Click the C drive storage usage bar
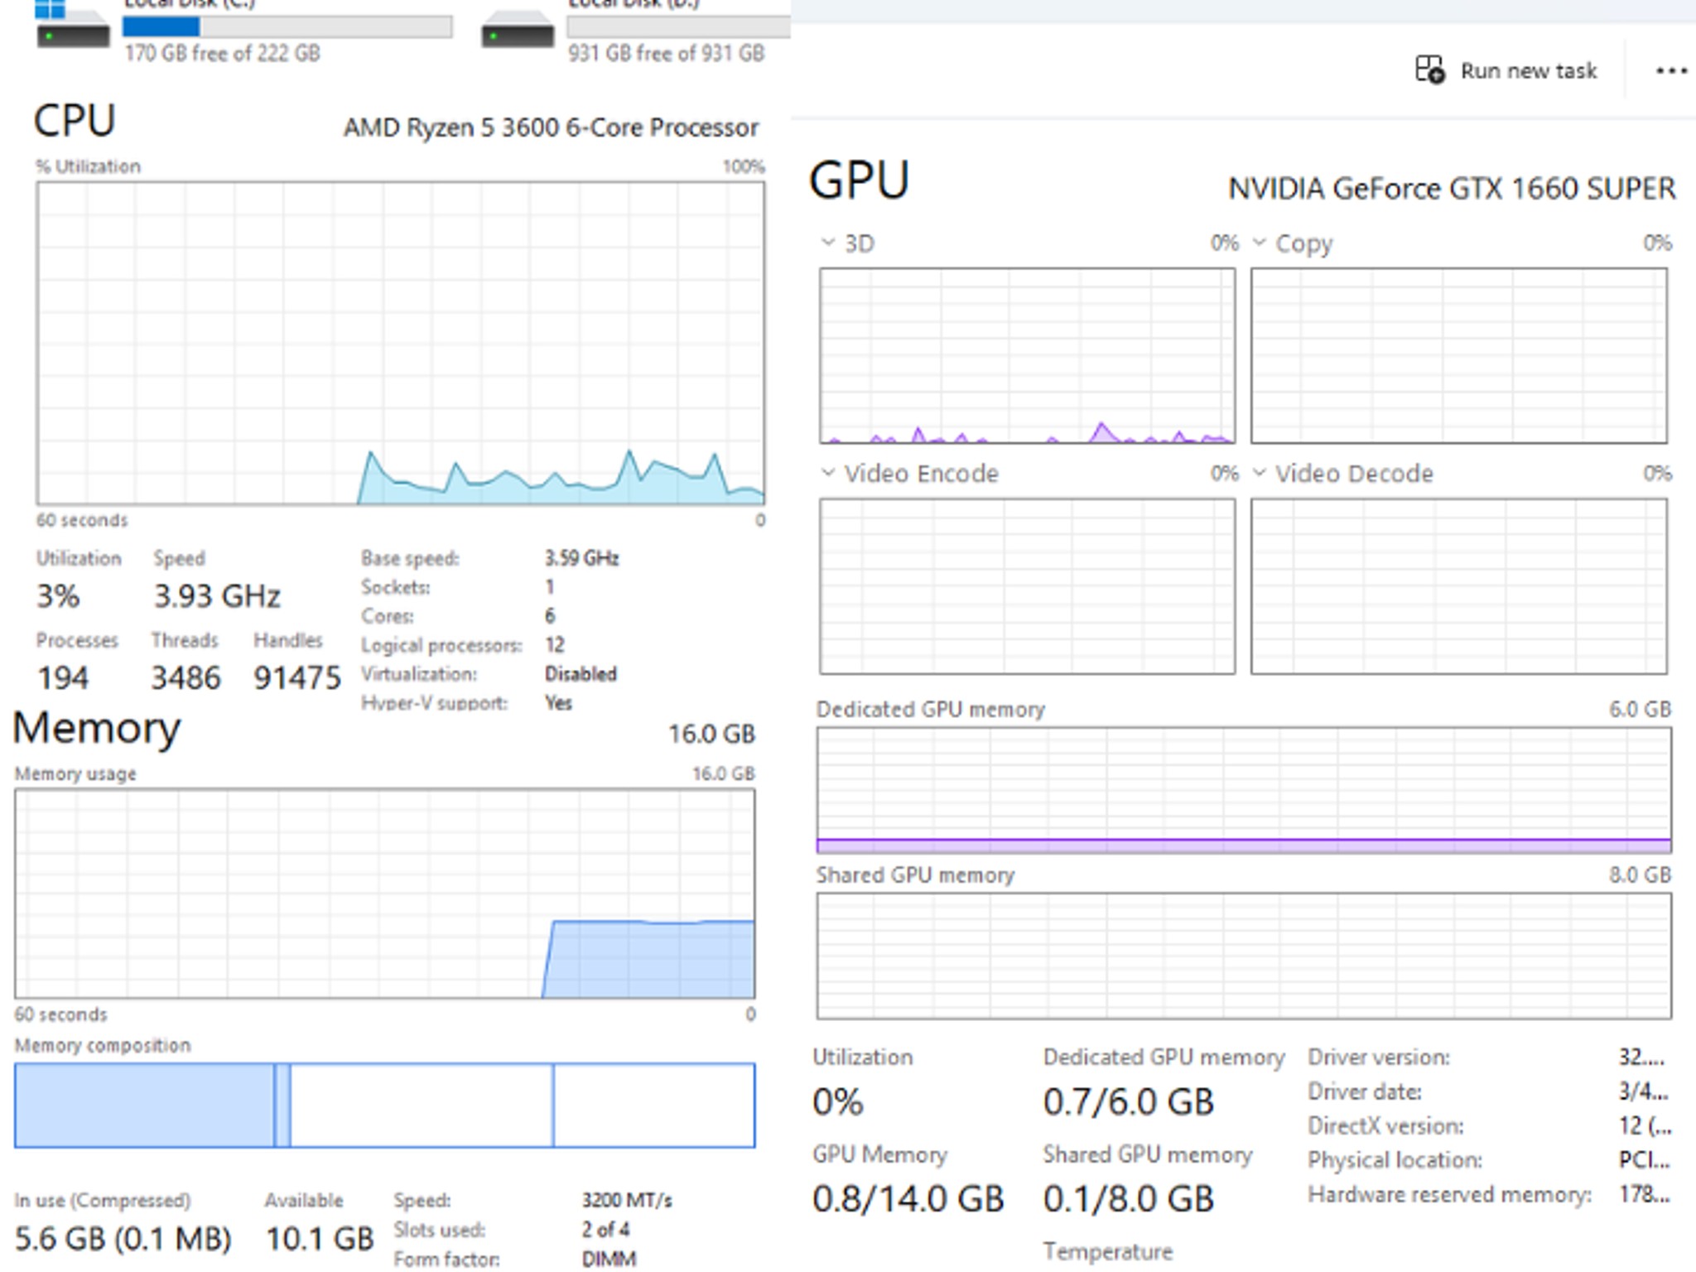The width and height of the screenshot is (1696, 1272). click(x=287, y=26)
